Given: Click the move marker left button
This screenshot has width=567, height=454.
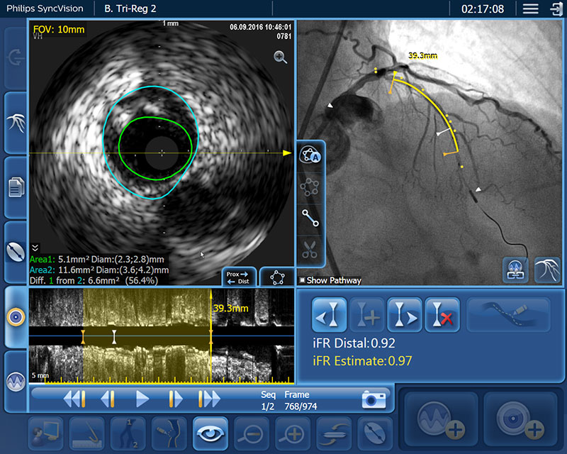Looking at the screenshot, I should pos(330,315).
